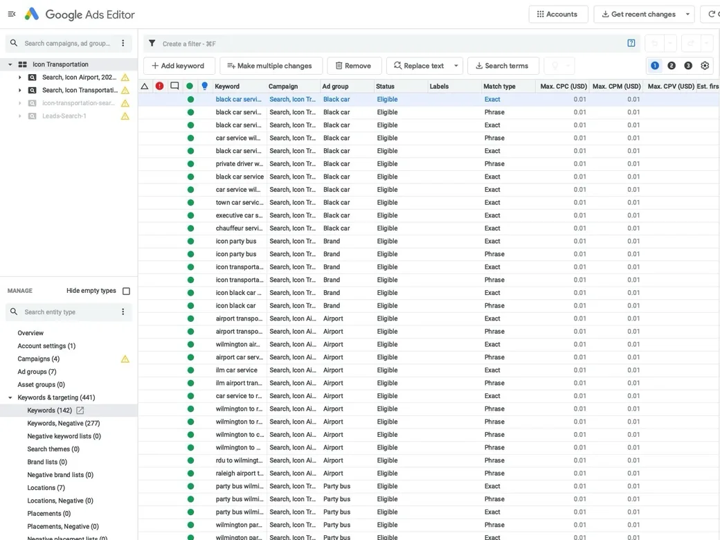Collapse the sidebar with the hamburger menu icon
This screenshot has height=540, width=720.
[12, 15]
